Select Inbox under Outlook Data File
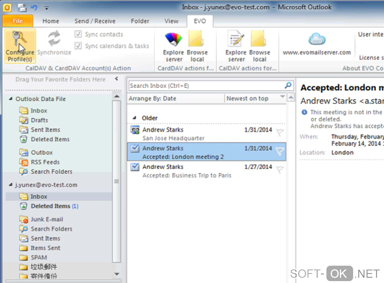384x283 pixels. coord(39,111)
